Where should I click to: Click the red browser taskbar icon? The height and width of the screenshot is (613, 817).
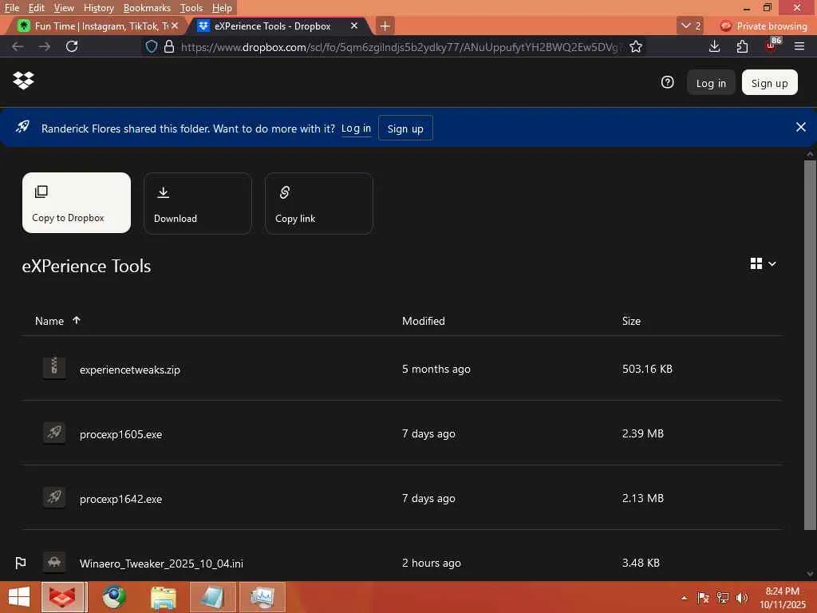pos(62,597)
